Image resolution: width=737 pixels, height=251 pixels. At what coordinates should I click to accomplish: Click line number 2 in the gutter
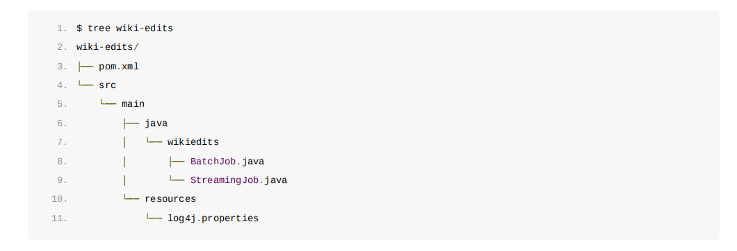click(x=62, y=47)
